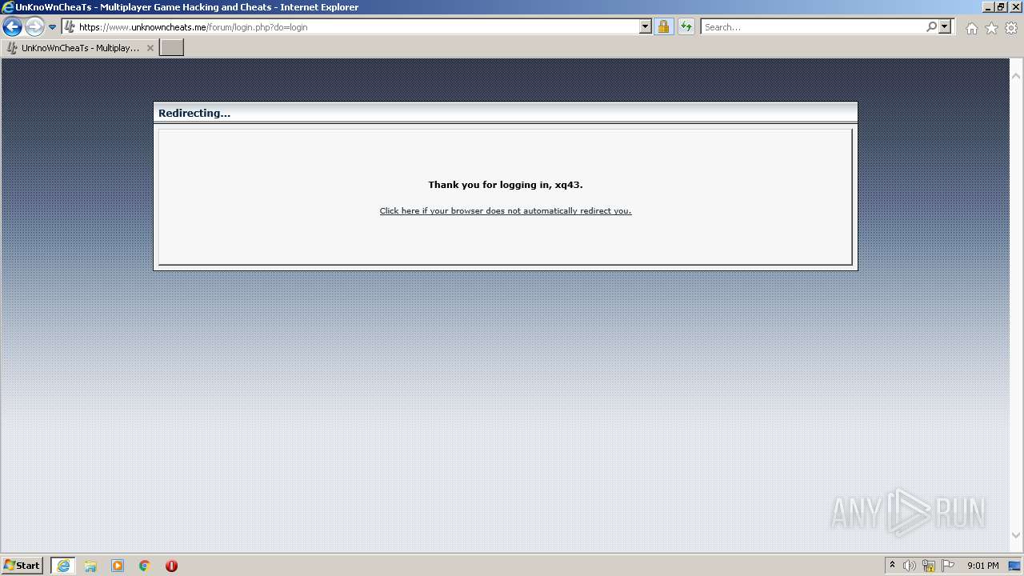
Task: Click the 9:01 PM clock
Action: coord(982,566)
